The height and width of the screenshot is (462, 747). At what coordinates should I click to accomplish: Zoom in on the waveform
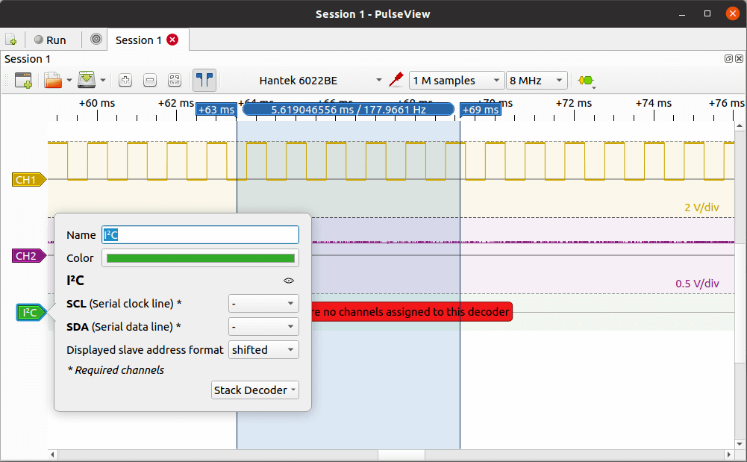125,80
